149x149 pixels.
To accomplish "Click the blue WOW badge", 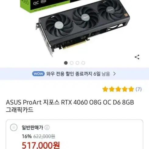I will click(x=38, y=74).
